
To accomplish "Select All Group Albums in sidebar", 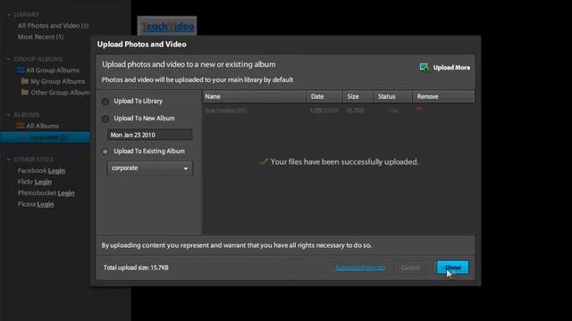I will pos(53,70).
